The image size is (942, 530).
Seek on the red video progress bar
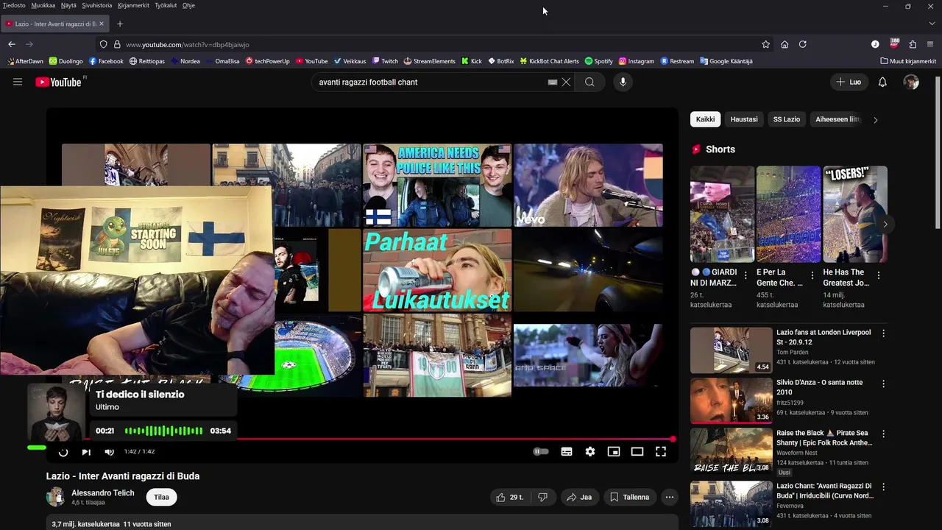pyautogui.click(x=361, y=439)
